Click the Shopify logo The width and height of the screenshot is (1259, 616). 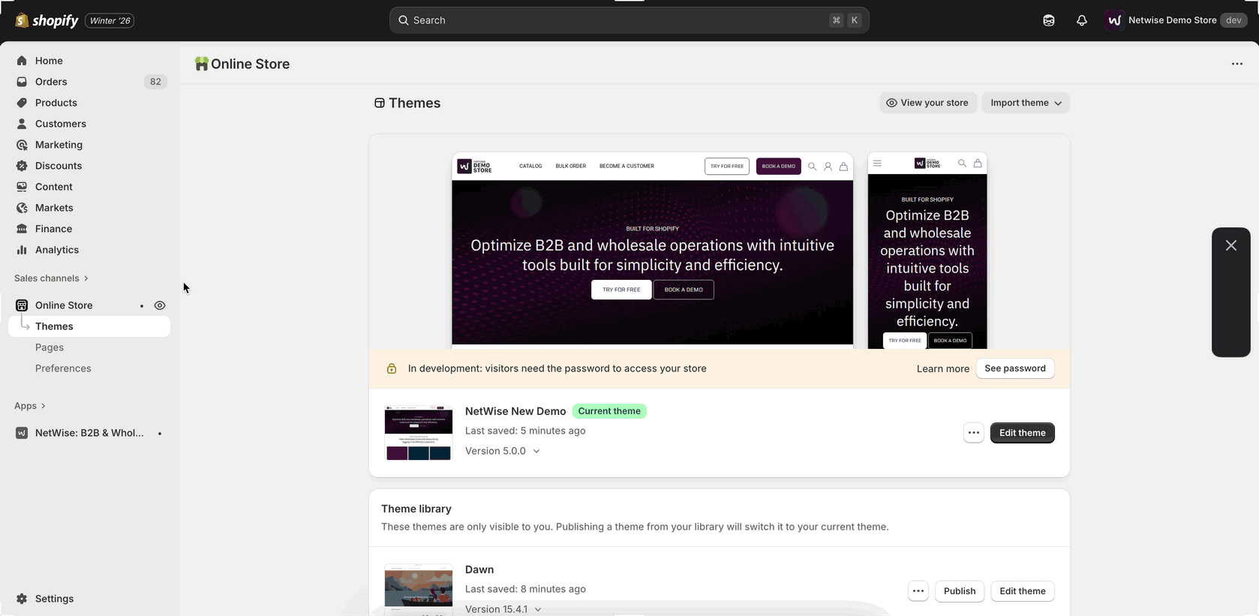[x=47, y=20]
